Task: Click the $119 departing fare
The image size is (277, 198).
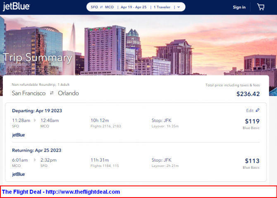Action: 252,121
